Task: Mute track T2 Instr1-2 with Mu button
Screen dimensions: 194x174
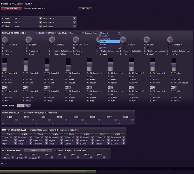Action: 24,88
